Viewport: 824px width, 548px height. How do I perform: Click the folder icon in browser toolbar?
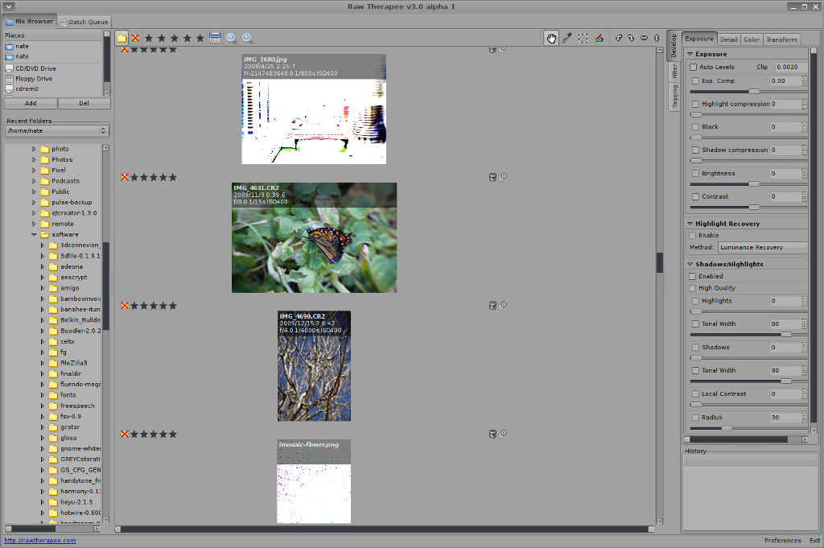(x=122, y=38)
